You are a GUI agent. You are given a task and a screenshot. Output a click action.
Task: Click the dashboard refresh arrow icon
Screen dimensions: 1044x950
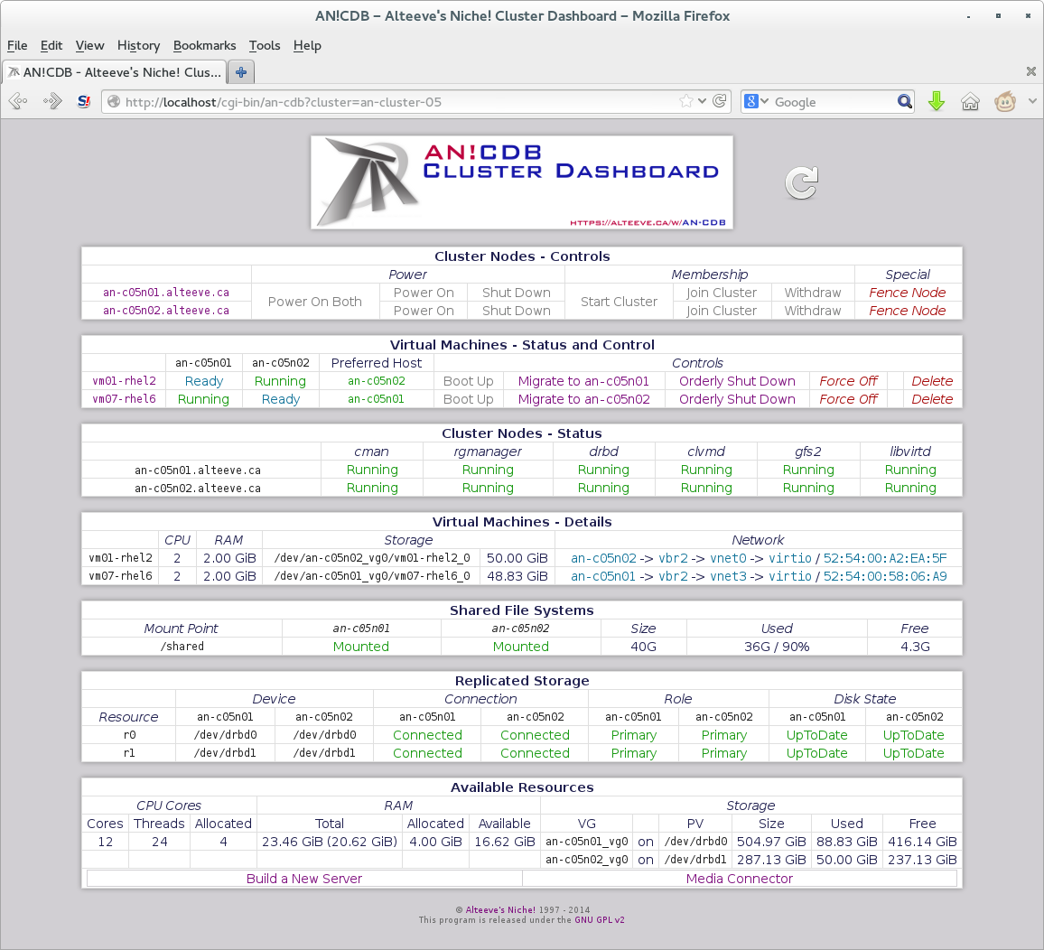[x=801, y=183]
